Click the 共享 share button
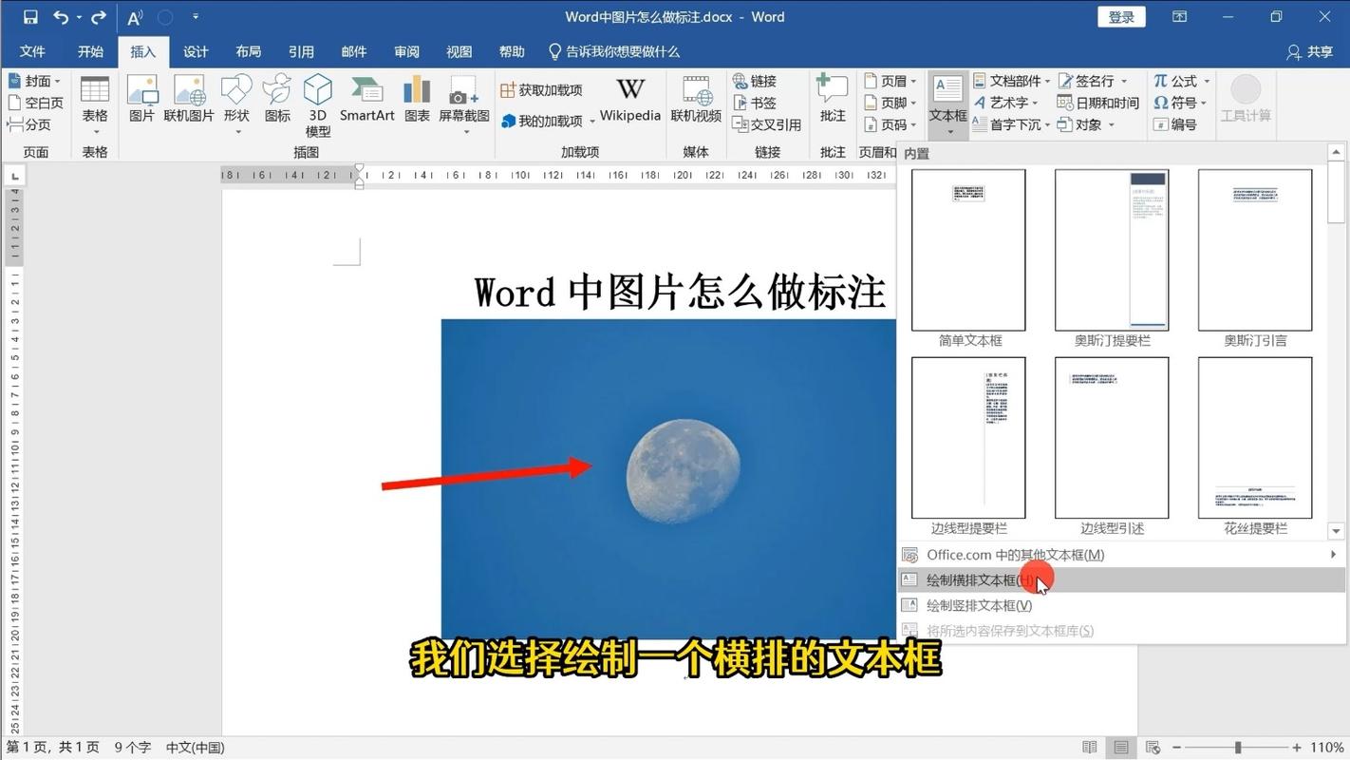This screenshot has height=760, width=1350. point(1309,52)
